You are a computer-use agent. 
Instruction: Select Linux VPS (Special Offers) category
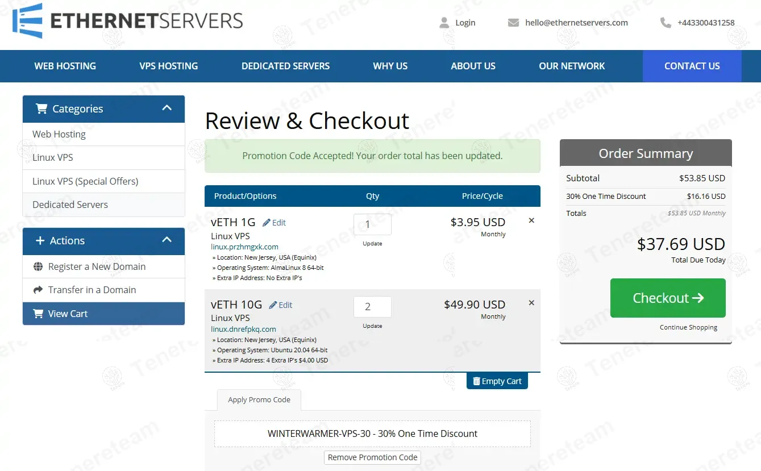pos(85,181)
